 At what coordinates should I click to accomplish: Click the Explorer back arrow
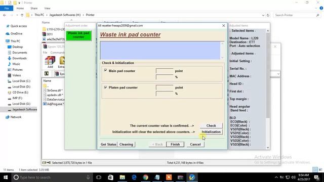tap(5, 15)
